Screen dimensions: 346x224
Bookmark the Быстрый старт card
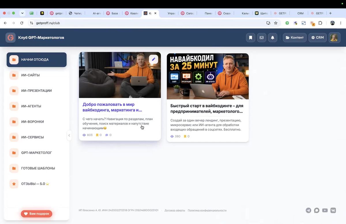point(187,136)
